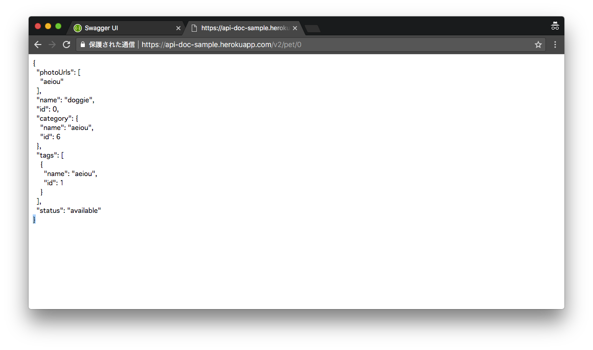The height and width of the screenshot is (350, 593).
Task: Click the highlighted closing brace
Action: tap(34, 220)
